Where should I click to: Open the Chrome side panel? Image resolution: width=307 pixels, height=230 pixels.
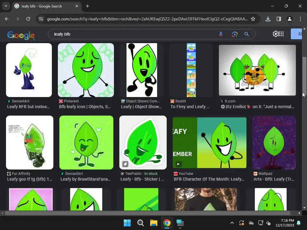click(x=279, y=19)
